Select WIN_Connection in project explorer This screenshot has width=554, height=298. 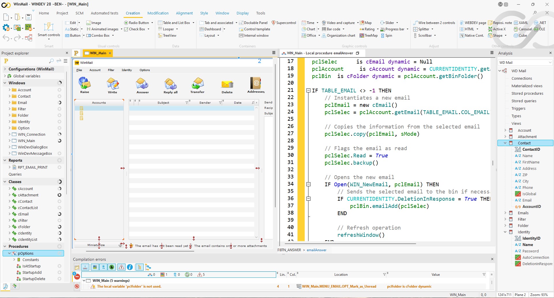31,135
